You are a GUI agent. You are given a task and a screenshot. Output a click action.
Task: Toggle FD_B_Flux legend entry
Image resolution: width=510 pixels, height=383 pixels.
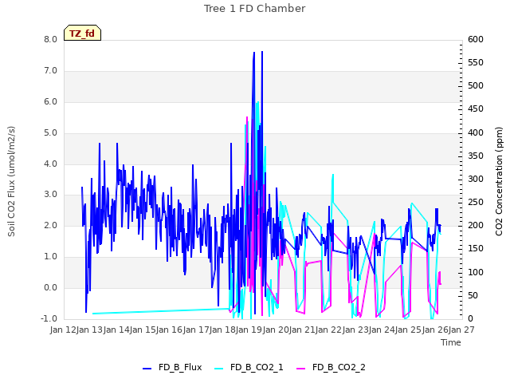(172, 367)
